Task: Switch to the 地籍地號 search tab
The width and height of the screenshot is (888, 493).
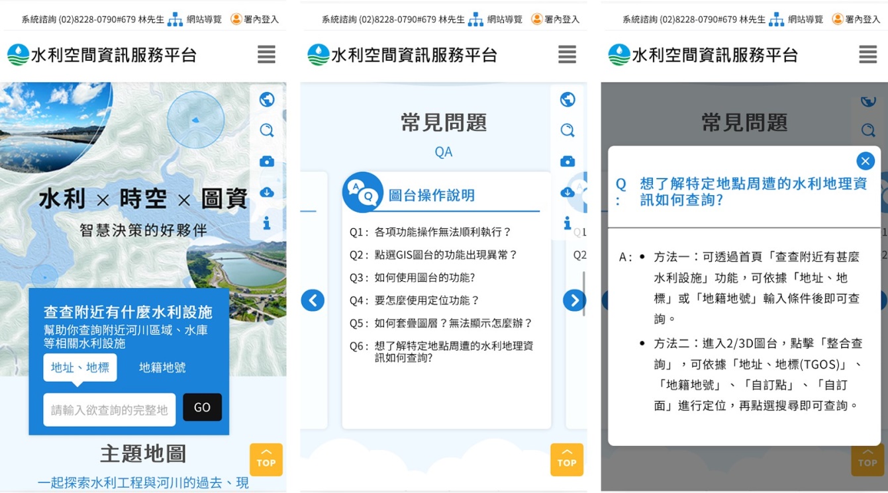Action: 162,367
